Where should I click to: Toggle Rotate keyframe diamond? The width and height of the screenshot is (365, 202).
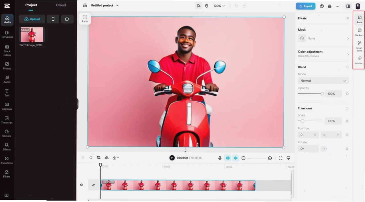click(347, 149)
